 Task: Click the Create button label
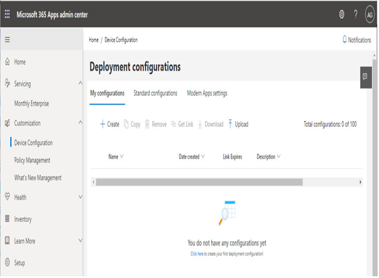[113, 124]
